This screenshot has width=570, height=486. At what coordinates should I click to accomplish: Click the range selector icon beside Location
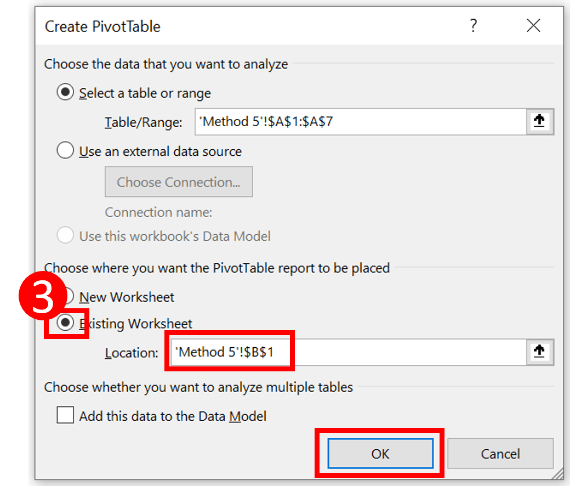(539, 352)
